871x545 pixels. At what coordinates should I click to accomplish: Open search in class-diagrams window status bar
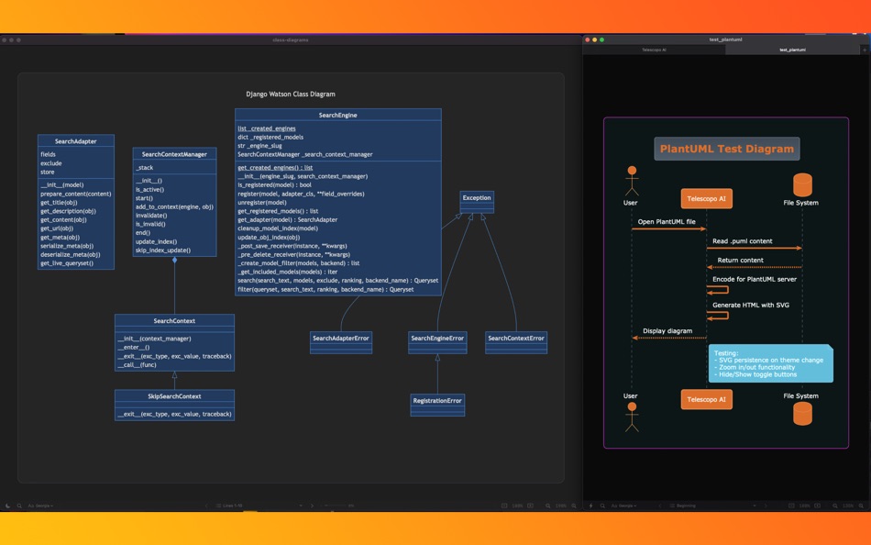coord(19,506)
